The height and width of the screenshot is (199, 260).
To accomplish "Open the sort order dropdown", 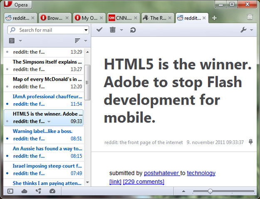I will 81,40.
